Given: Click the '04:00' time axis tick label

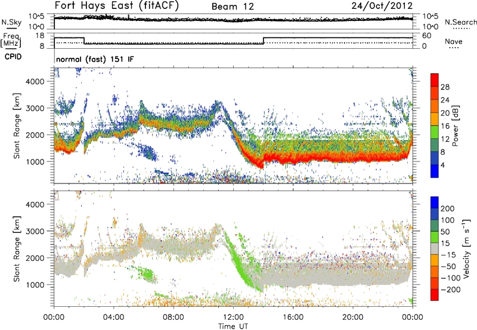Looking at the screenshot, I should (x=114, y=317).
